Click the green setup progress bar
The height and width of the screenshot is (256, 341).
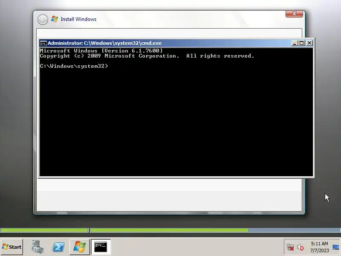pyautogui.click(x=168, y=230)
